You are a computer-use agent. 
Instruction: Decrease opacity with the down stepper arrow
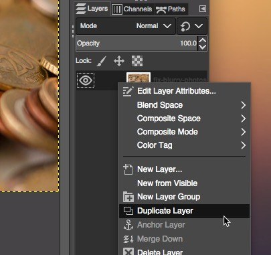203,47
